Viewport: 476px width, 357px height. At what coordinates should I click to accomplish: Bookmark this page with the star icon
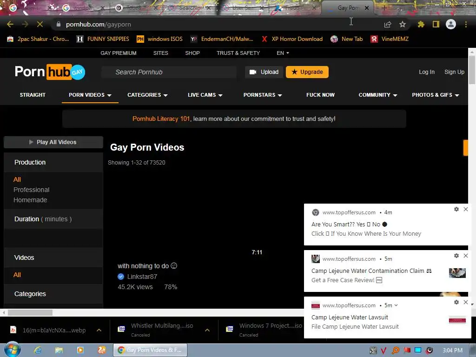[403, 24]
